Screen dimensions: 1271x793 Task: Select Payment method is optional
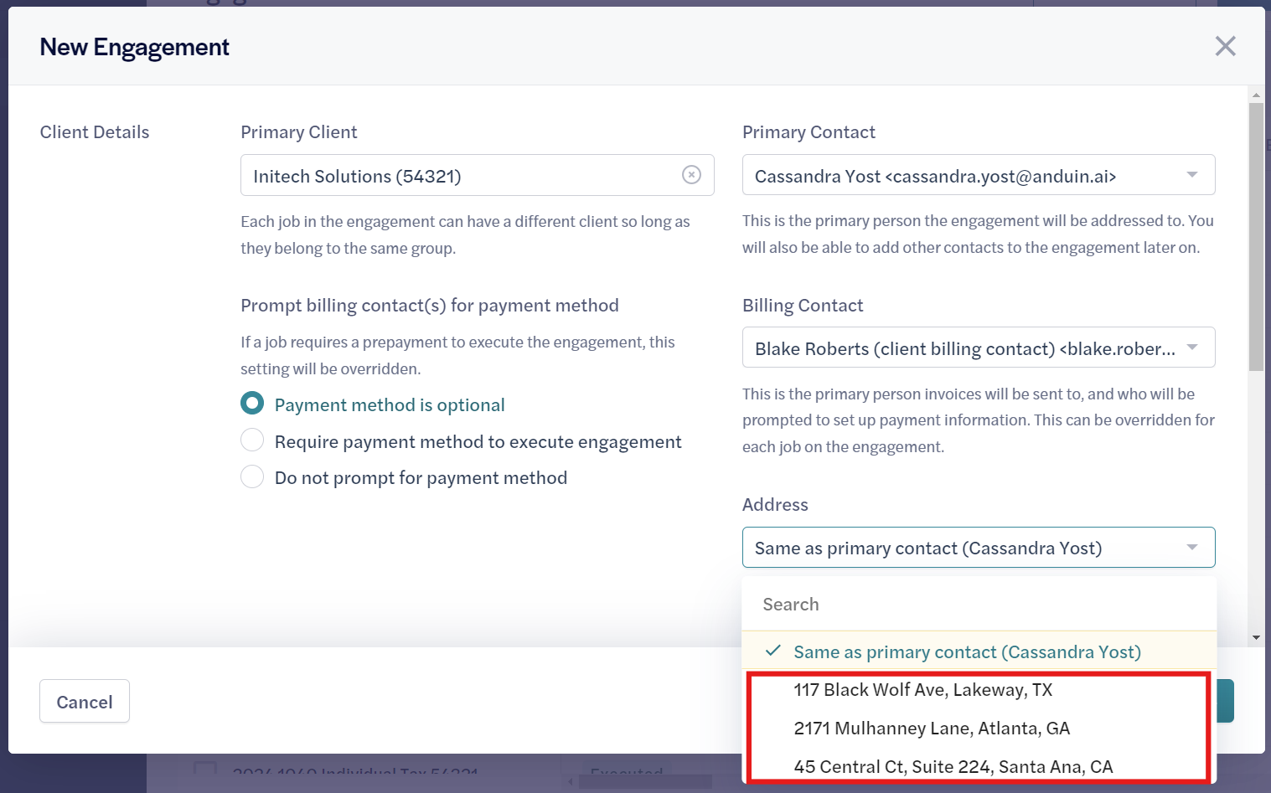[252, 404]
